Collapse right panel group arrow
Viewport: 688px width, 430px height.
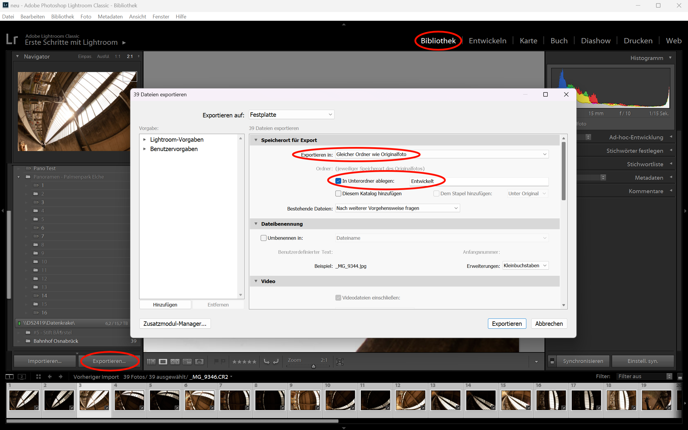[685, 210]
